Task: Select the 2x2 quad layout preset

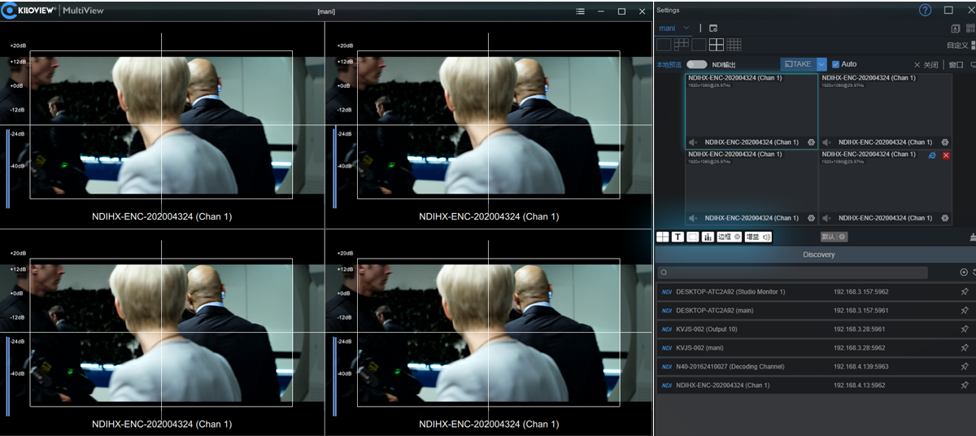Action: click(717, 45)
